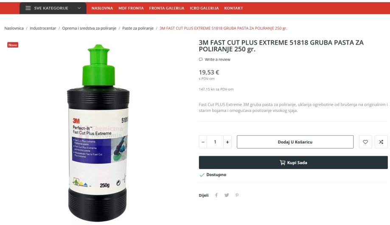Open the Naslovna menu item
390x225 pixels.
point(102,8)
